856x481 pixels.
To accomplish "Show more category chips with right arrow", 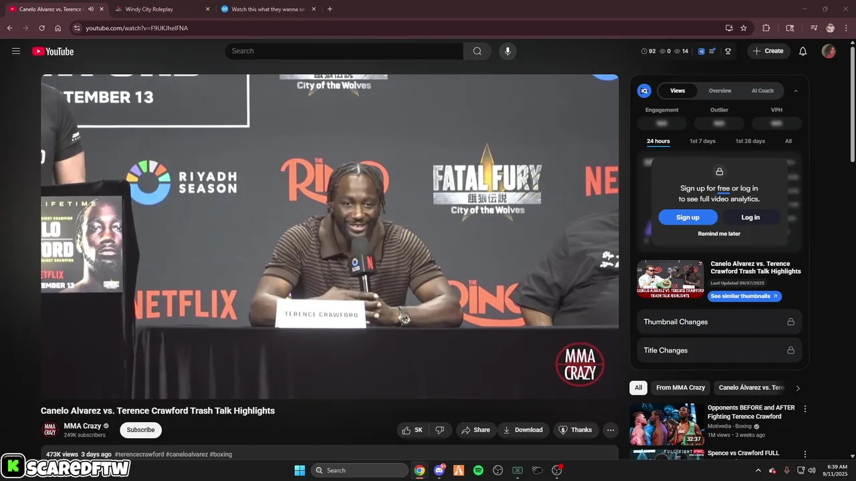I will (x=798, y=388).
